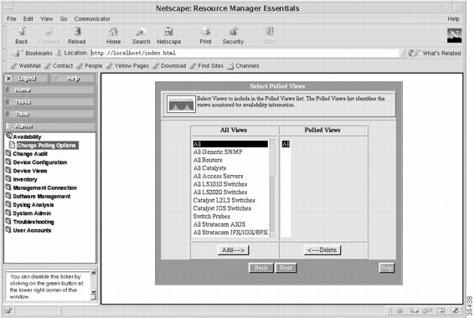The image size is (474, 318).
Task: Click the Add--> button
Action: (233, 250)
